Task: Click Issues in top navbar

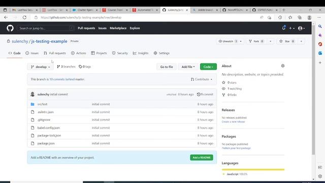Action: 103,28
